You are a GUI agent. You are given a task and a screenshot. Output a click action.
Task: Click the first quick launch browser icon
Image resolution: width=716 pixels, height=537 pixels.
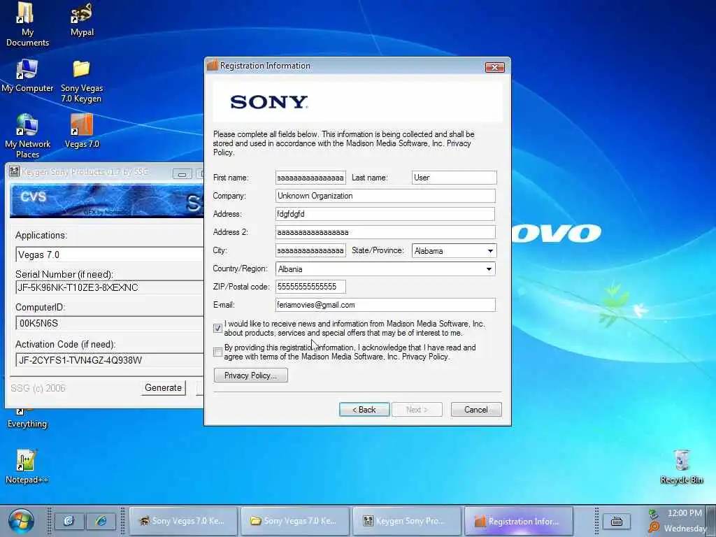pos(69,521)
